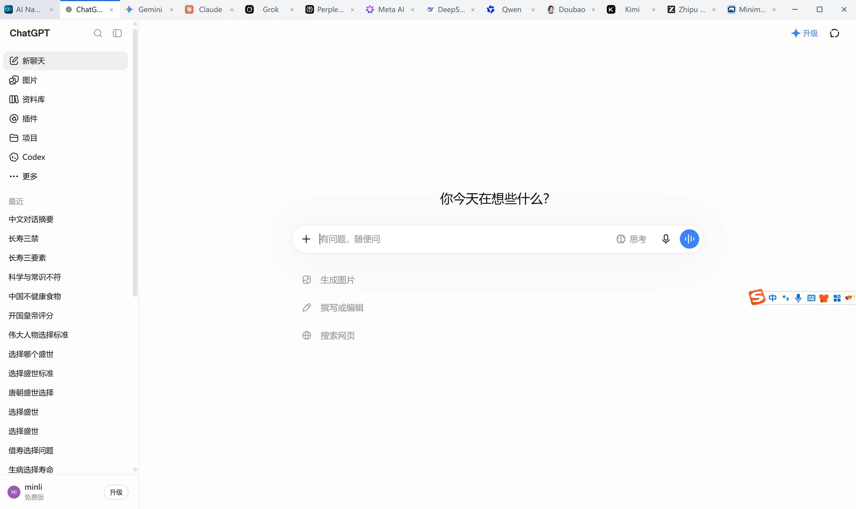Click the Sogou S logo icon
856x509 pixels.
click(757, 297)
